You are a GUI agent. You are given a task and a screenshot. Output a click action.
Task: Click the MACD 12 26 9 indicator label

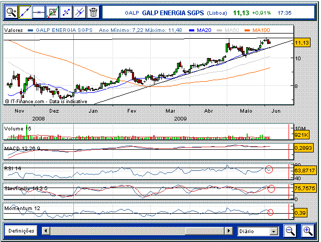coord(21,149)
